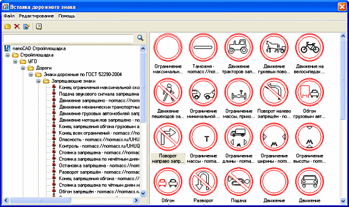This screenshot has width=349, height=207.
Task: Select the blank speed limit sign thumbnail
Action: (x=167, y=48)
